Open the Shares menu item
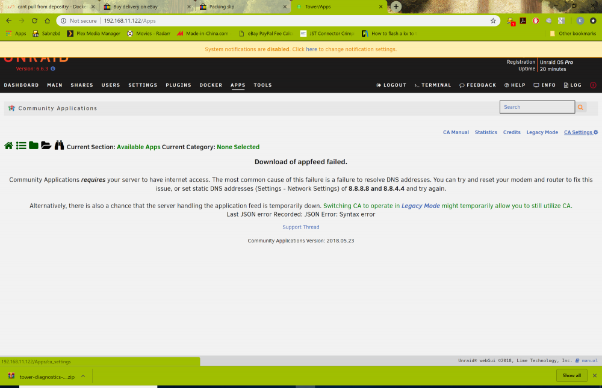The image size is (602, 388). [x=82, y=85]
